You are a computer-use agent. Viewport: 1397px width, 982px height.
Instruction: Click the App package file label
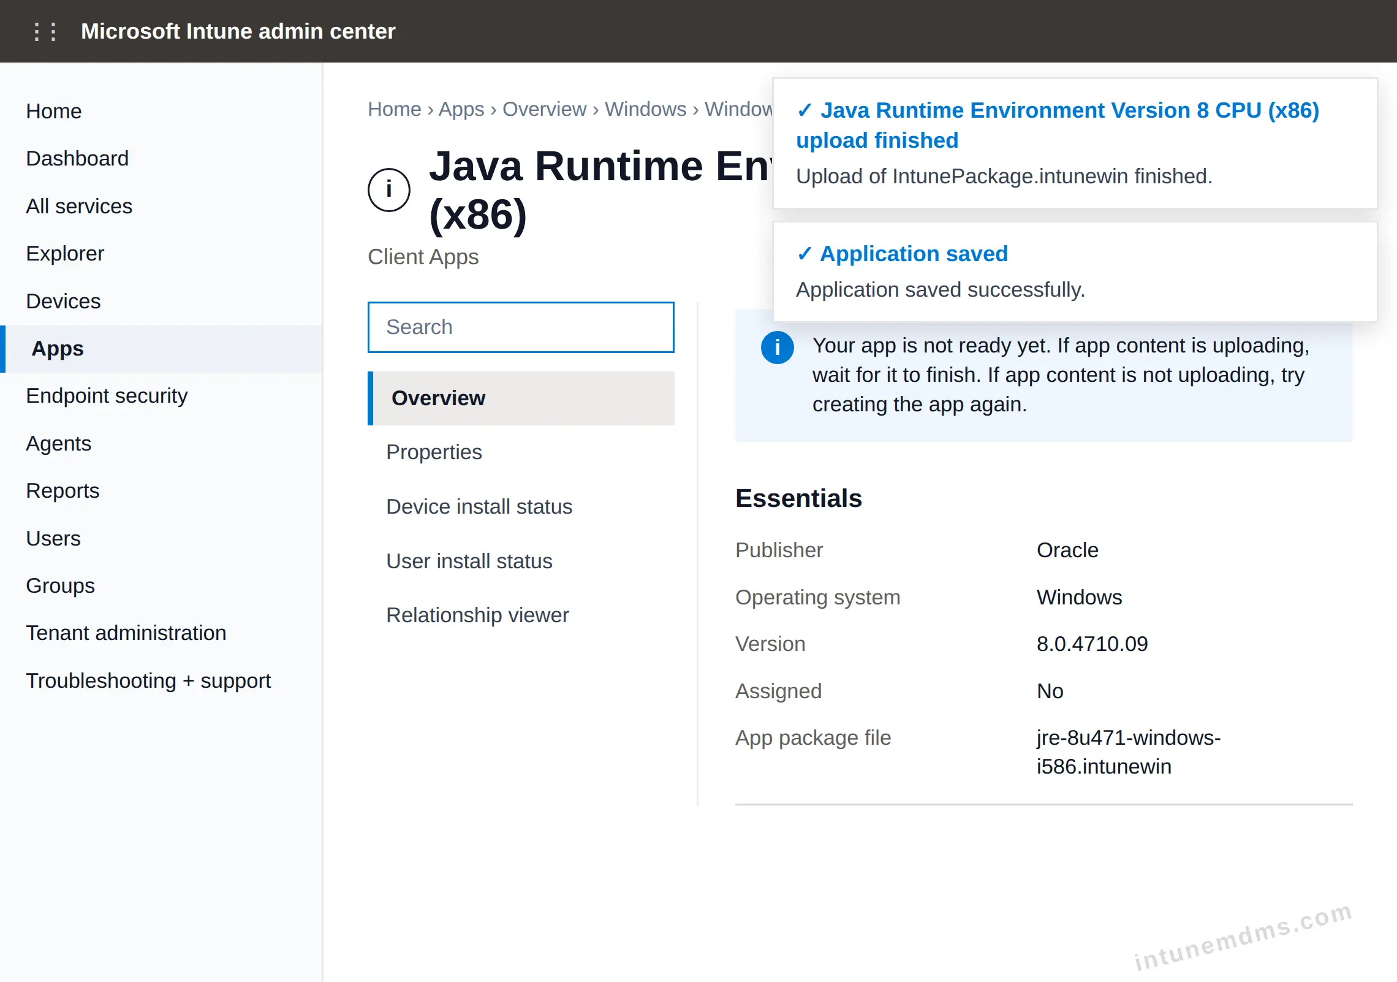[x=813, y=737]
